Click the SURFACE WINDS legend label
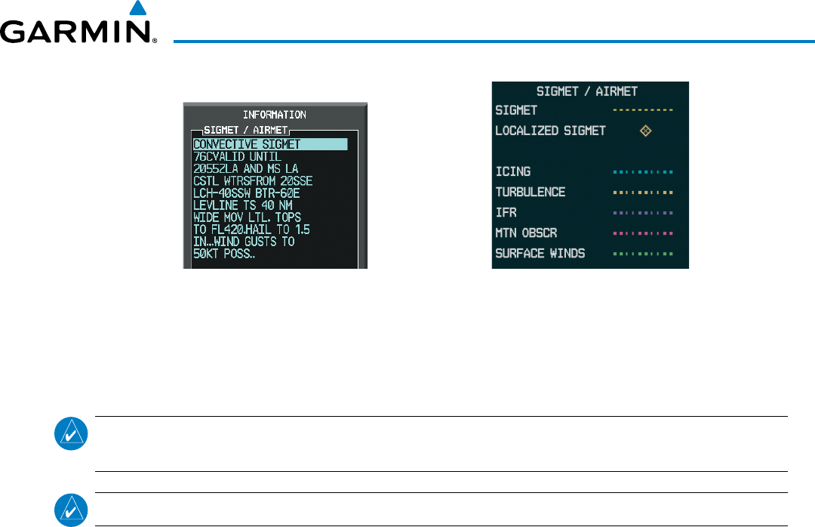This screenshot has height=527, width=815. (540, 254)
